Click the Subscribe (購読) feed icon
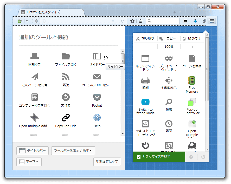This screenshot has height=184, width=231. click(x=66, y=77)
